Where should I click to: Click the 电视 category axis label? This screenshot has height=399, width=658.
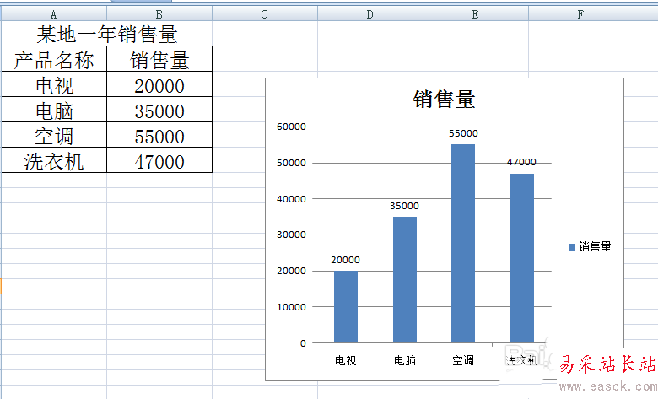coord(346,360)
